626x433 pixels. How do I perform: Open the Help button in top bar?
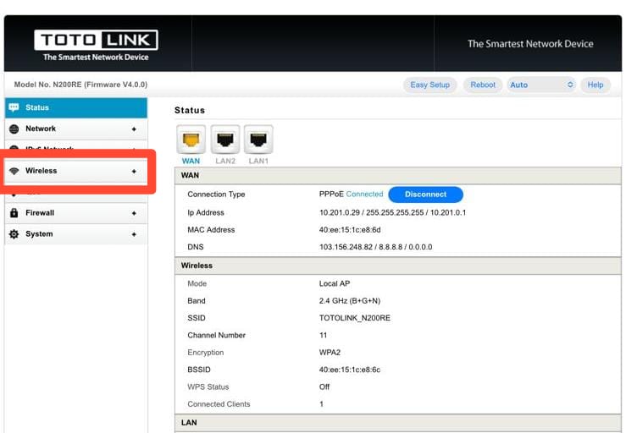[596, 85]
